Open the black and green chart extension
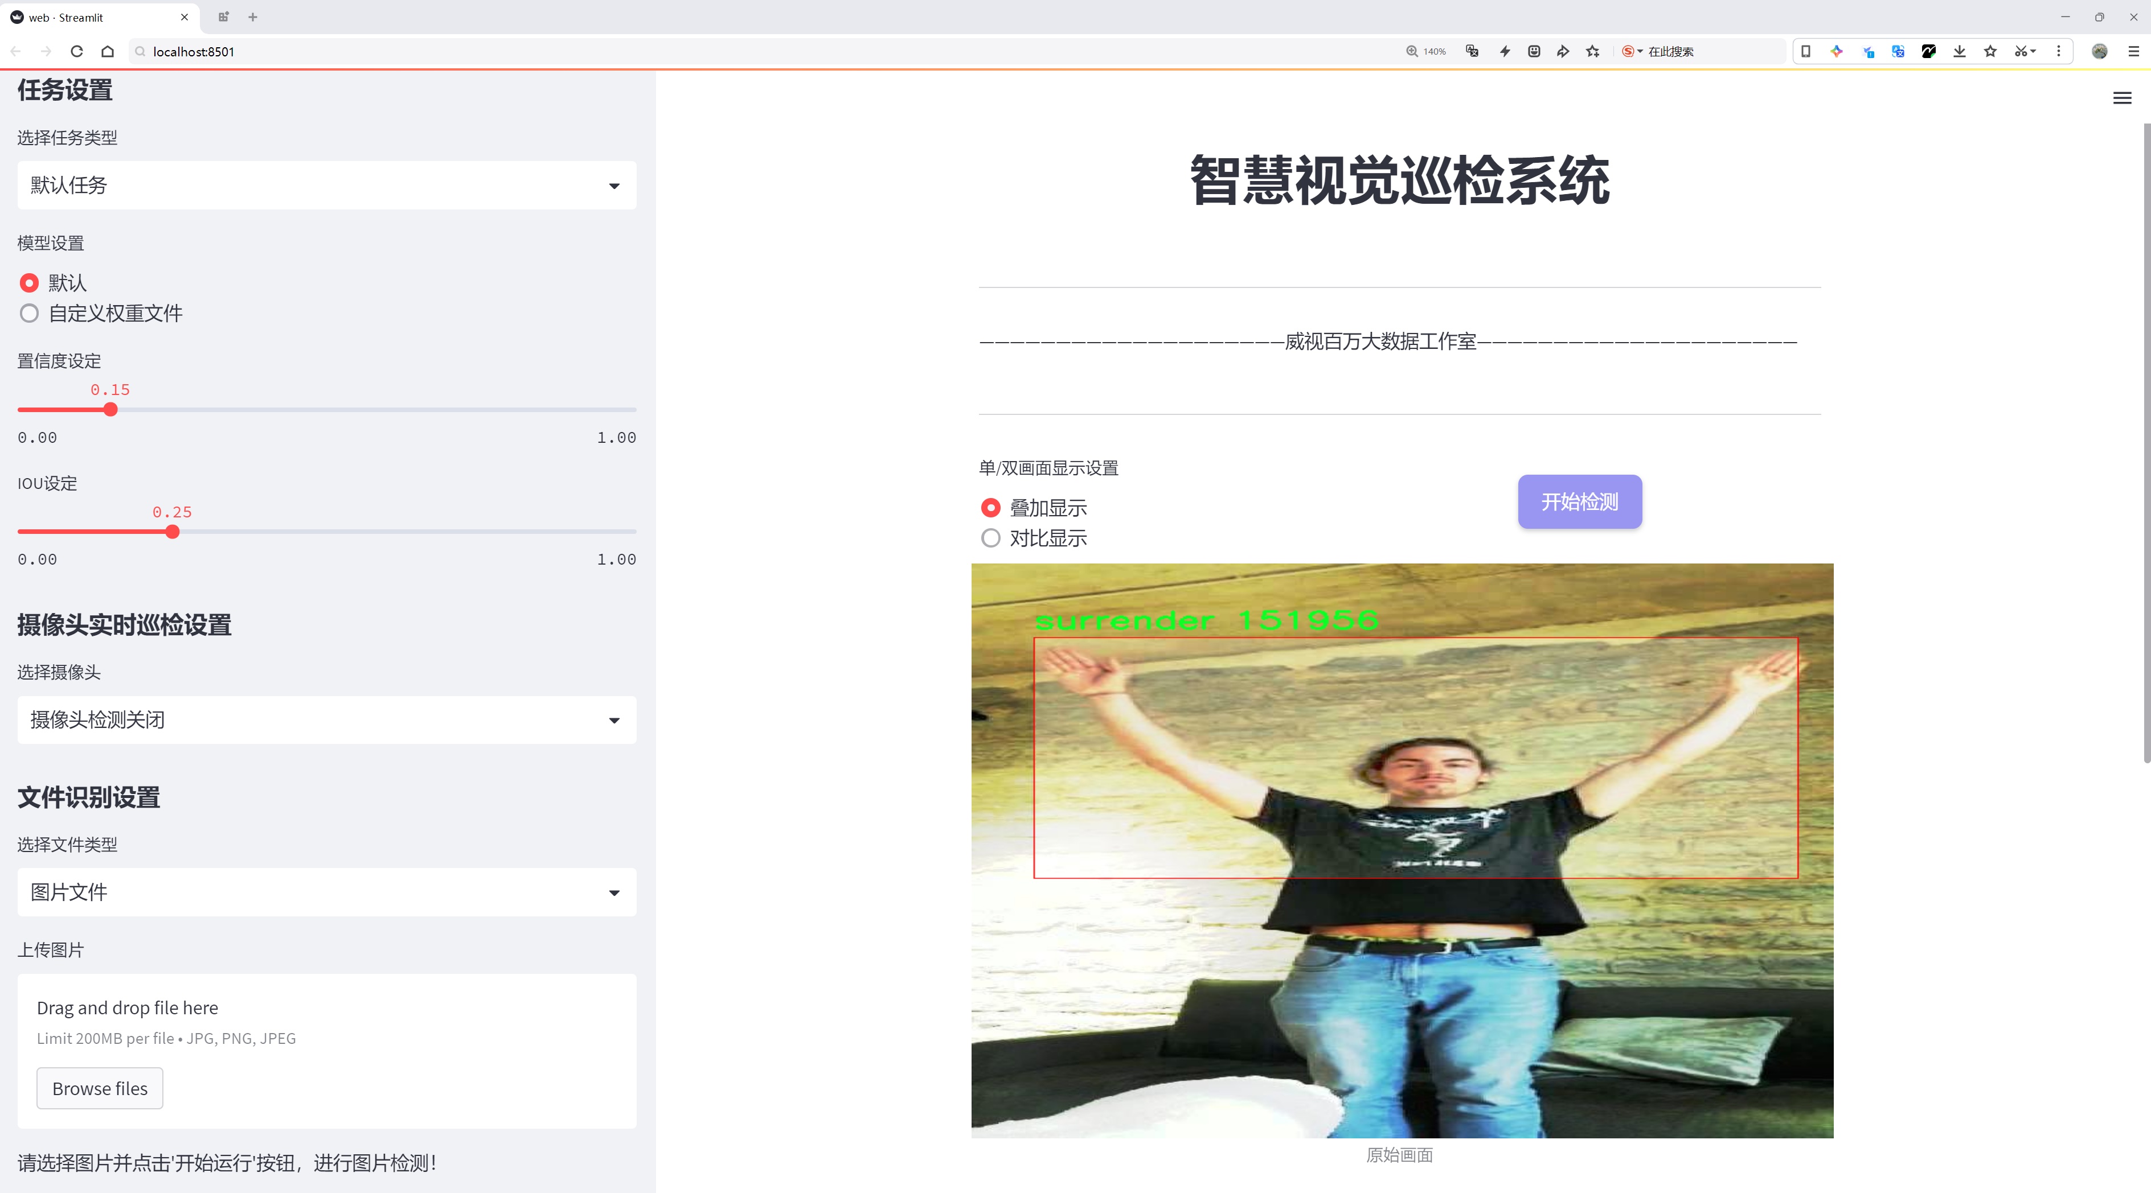 pyautogui.click(x=1929, y=52)
